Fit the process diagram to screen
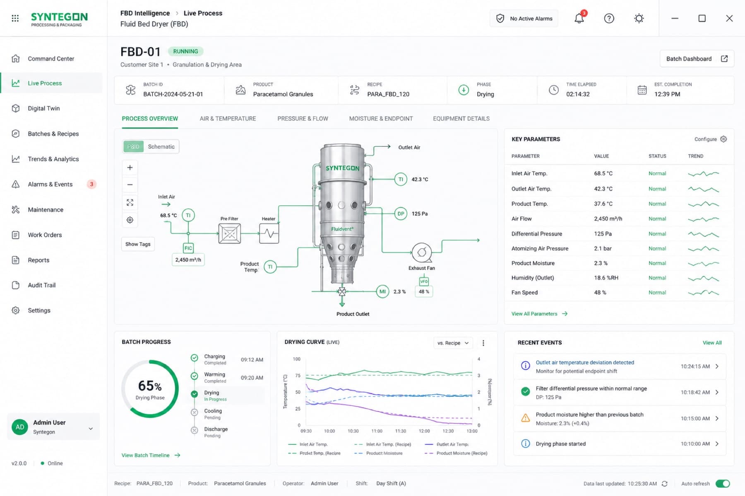This screenshot has width=745, height=496. pos(130,203)
